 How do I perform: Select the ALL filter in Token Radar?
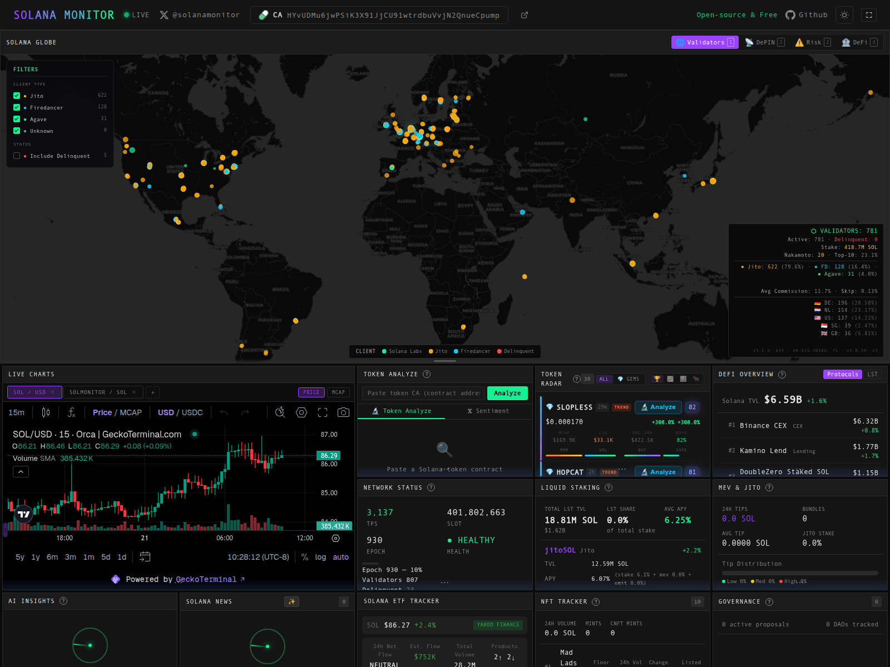point(604,379)
